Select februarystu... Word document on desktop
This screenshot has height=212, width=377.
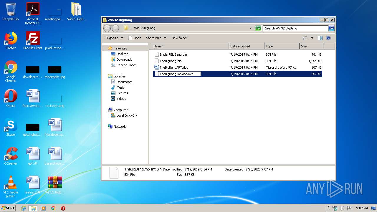click(33, 98)
